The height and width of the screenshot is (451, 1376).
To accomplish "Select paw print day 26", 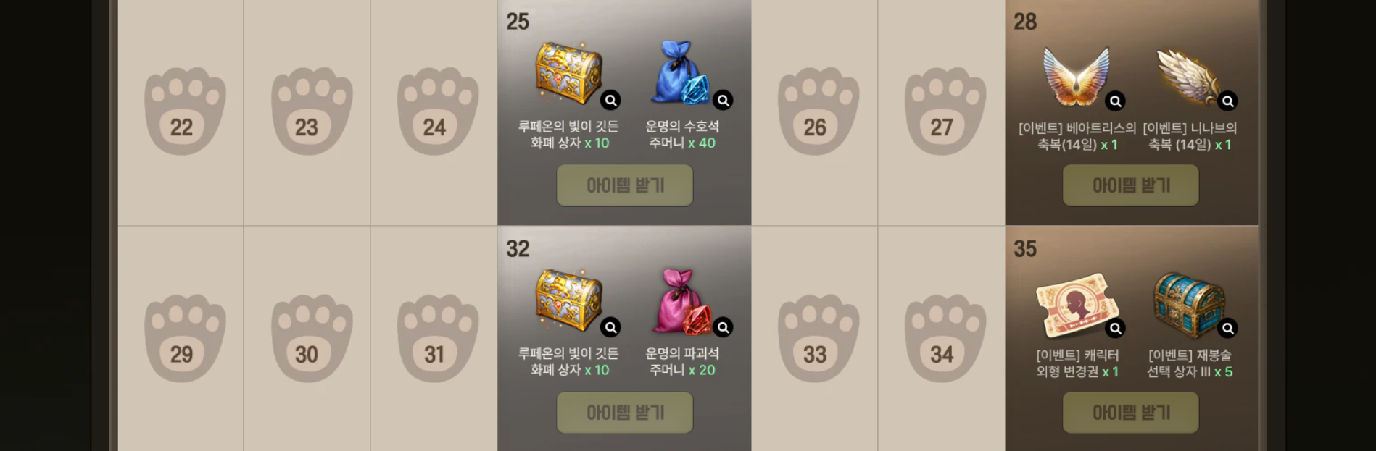I will [x=818, y=111].
